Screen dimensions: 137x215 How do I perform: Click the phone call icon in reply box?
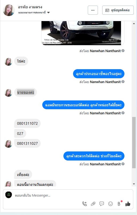[x=85, y=204]
